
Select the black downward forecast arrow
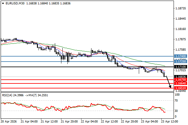click(169, 82)
